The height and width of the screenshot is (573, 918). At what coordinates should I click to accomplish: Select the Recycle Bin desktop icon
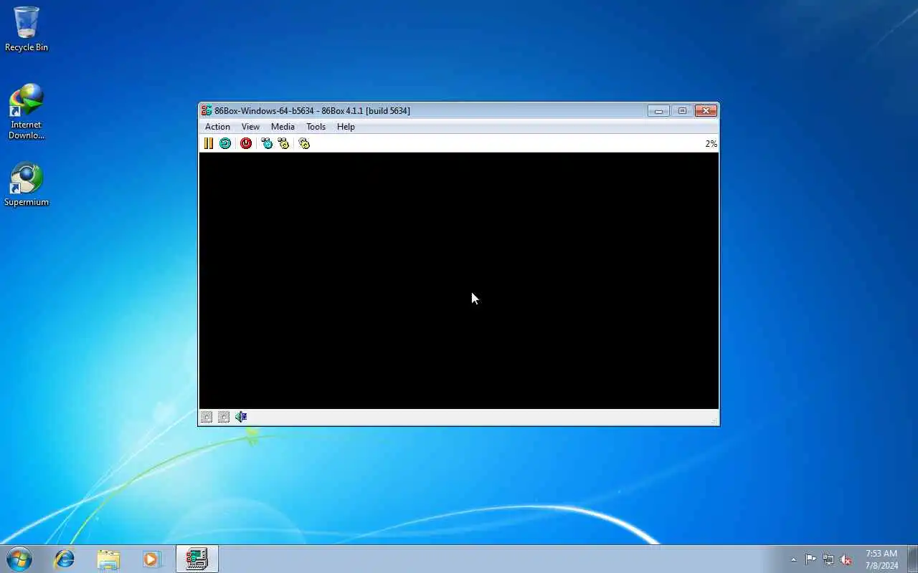(x=27, y=29)
